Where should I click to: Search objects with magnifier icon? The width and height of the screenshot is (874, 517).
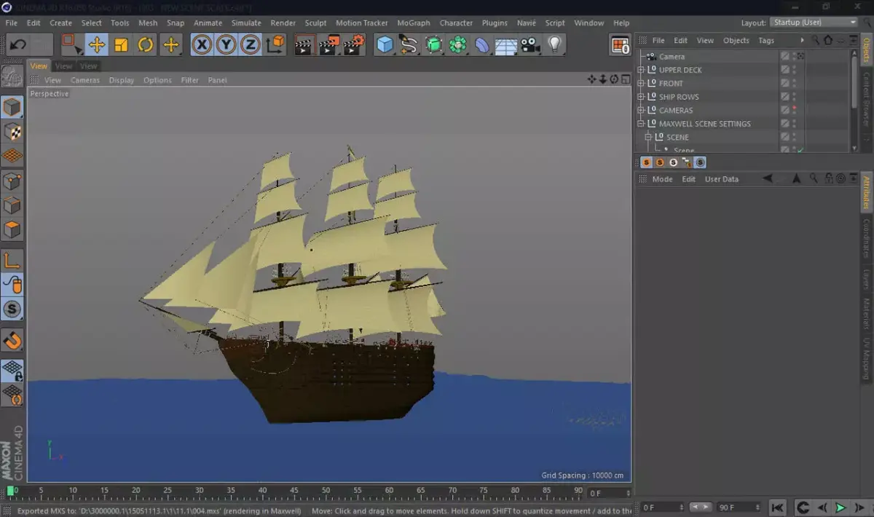point(816,40)
